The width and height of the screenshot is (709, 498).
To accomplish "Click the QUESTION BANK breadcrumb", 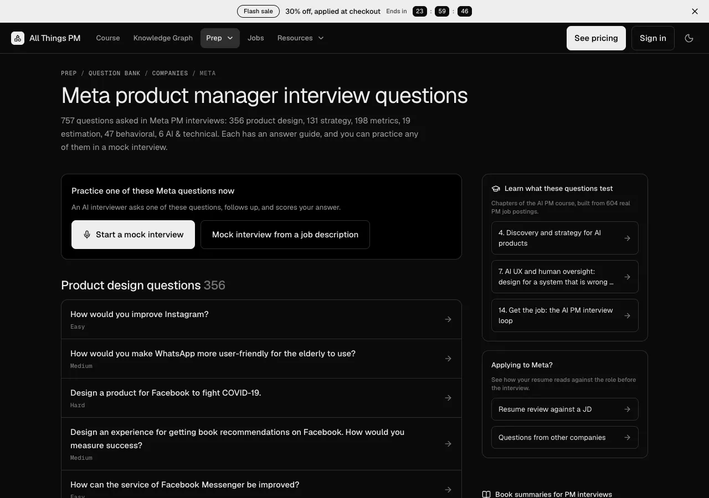I will pyautogui.click(x=114, y=73).
